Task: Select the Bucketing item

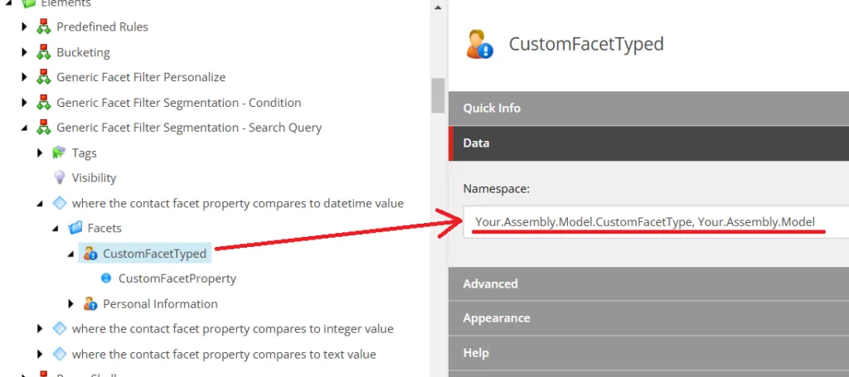Action: [84, 52]
